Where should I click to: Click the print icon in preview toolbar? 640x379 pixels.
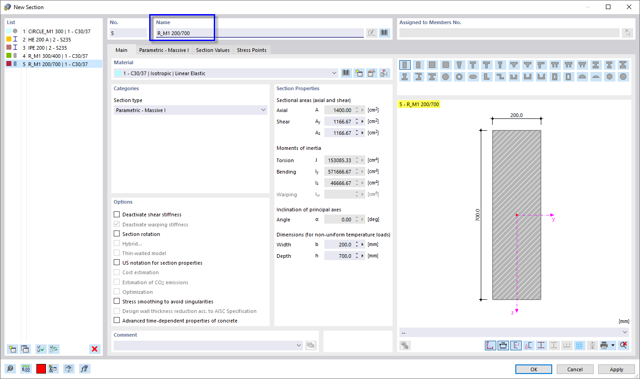[604, 345]
